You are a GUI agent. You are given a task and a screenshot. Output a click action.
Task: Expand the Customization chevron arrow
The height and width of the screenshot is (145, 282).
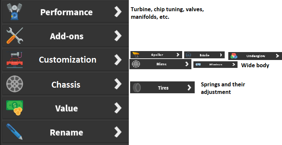[118, 60]
